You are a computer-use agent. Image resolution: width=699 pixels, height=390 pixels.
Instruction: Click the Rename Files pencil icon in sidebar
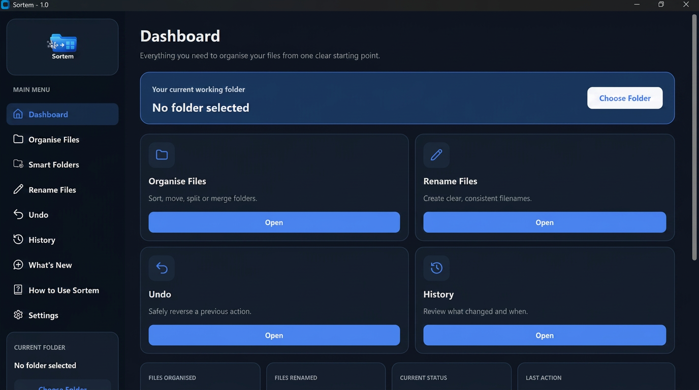click(18, 189)
